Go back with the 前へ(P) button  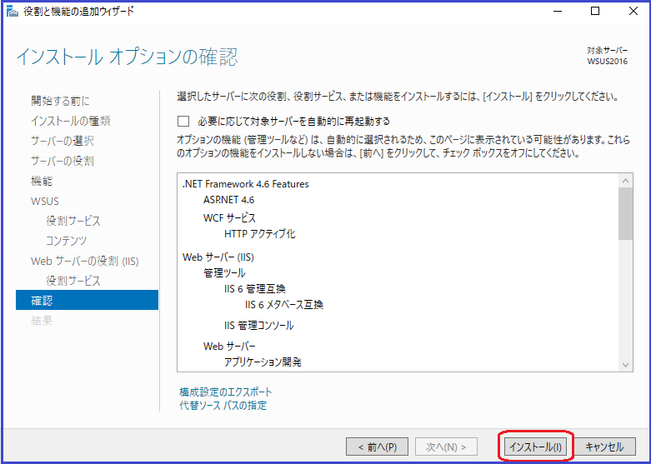tap(377, 447)
